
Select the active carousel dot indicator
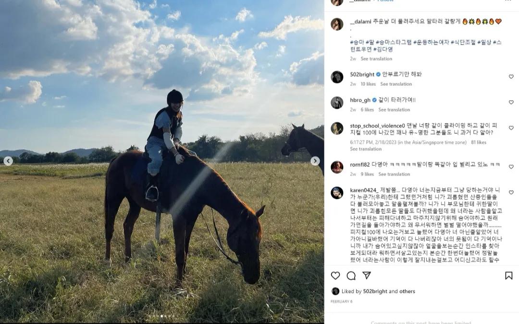(x=161, y=316)
